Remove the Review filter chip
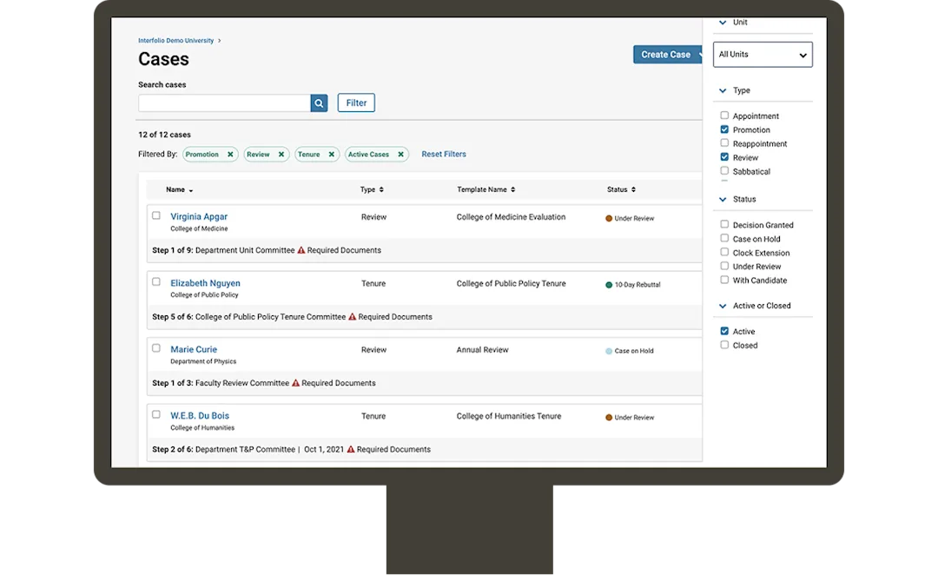The image size is (938, 575). 281,155
